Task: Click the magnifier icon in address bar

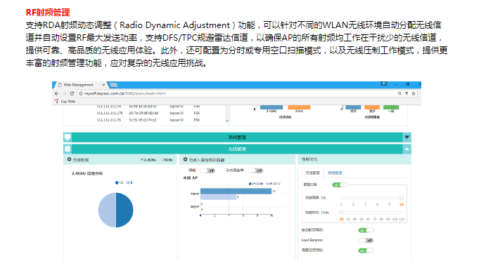Action: tap(399, 93)
